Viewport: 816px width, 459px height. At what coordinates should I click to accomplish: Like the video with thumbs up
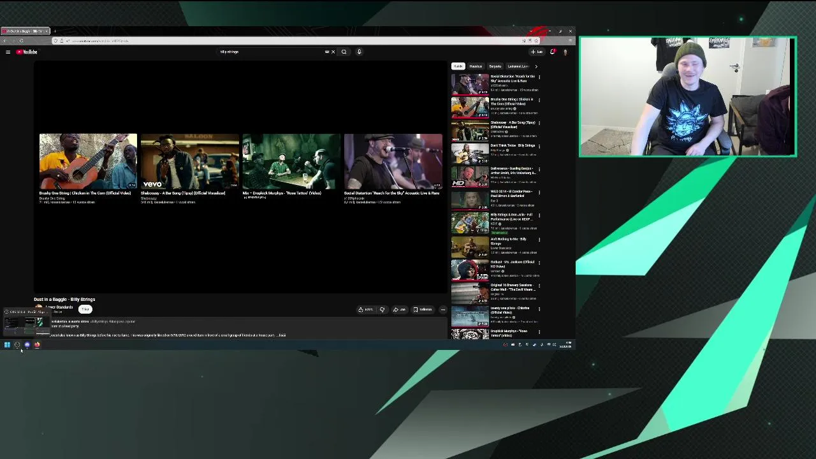click(x=365, y=309)
